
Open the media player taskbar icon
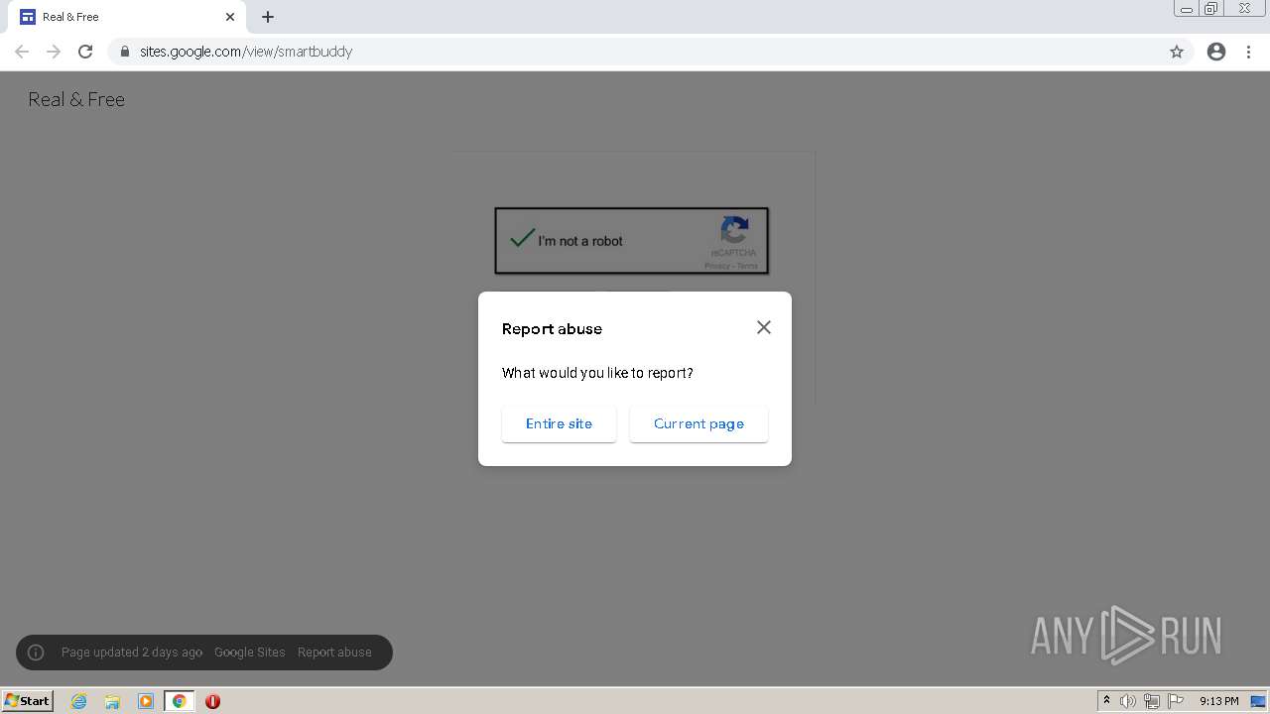pos(146,701)
